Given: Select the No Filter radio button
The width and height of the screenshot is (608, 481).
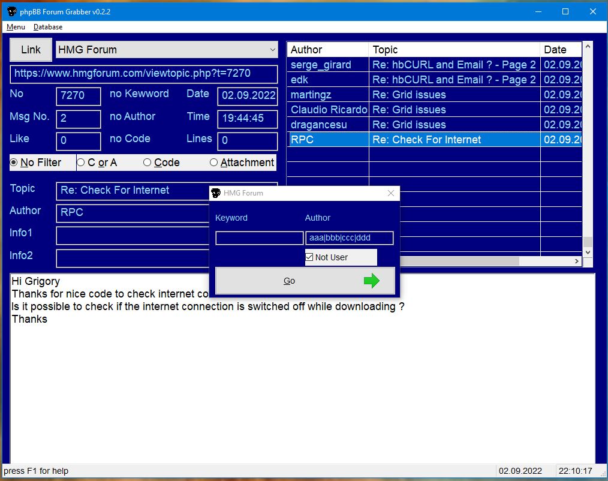Looking at the screenshot, I should point(14,163).
